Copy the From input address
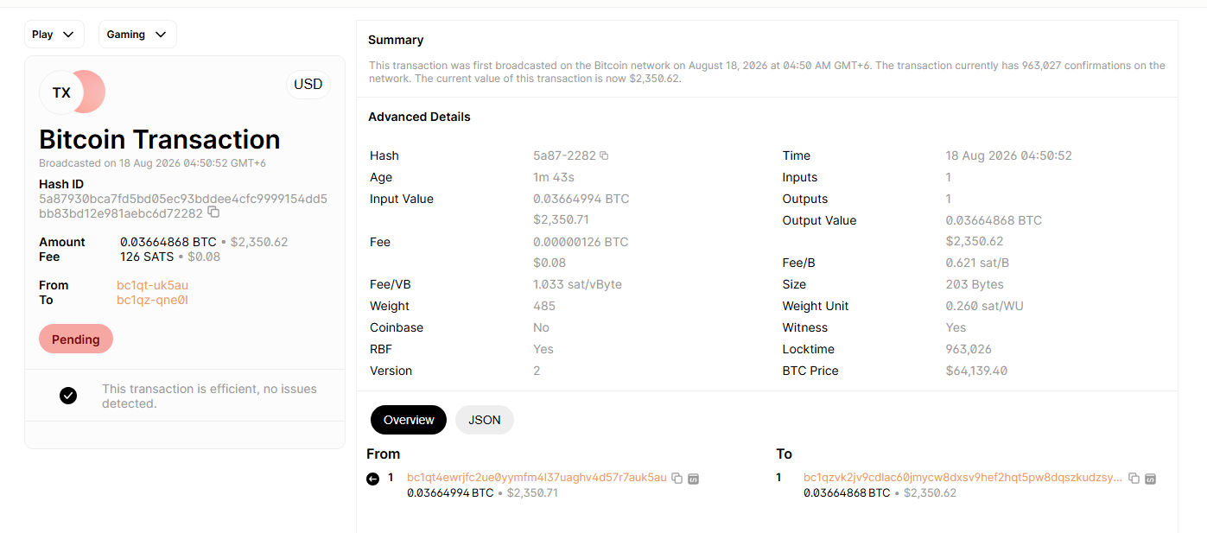Viewport: 1207px width, 533px height. point(677,479)
